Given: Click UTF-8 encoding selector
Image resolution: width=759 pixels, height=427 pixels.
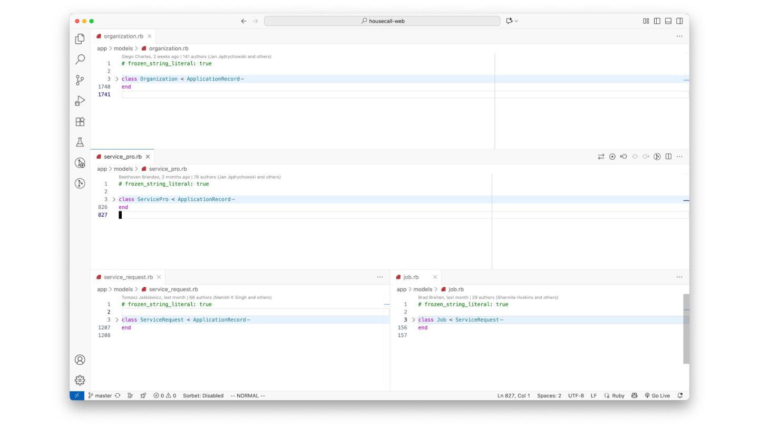Looking at the screenshot, I should click(576, 395).
